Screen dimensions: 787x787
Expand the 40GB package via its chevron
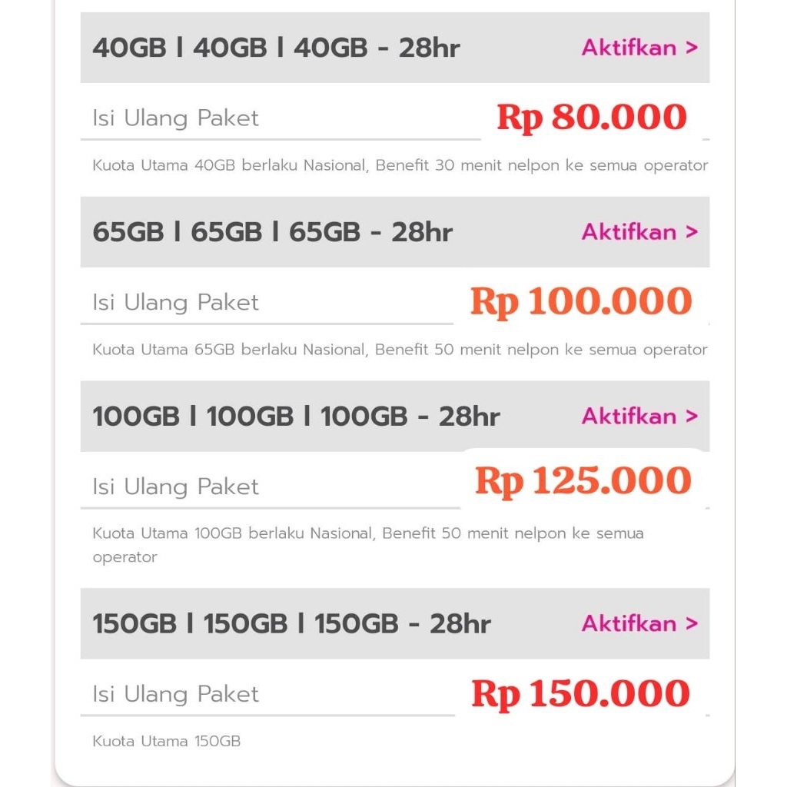[690, 47]
